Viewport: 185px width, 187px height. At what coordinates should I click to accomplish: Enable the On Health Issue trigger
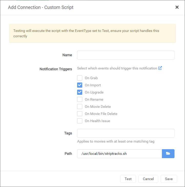coord(80,121)
